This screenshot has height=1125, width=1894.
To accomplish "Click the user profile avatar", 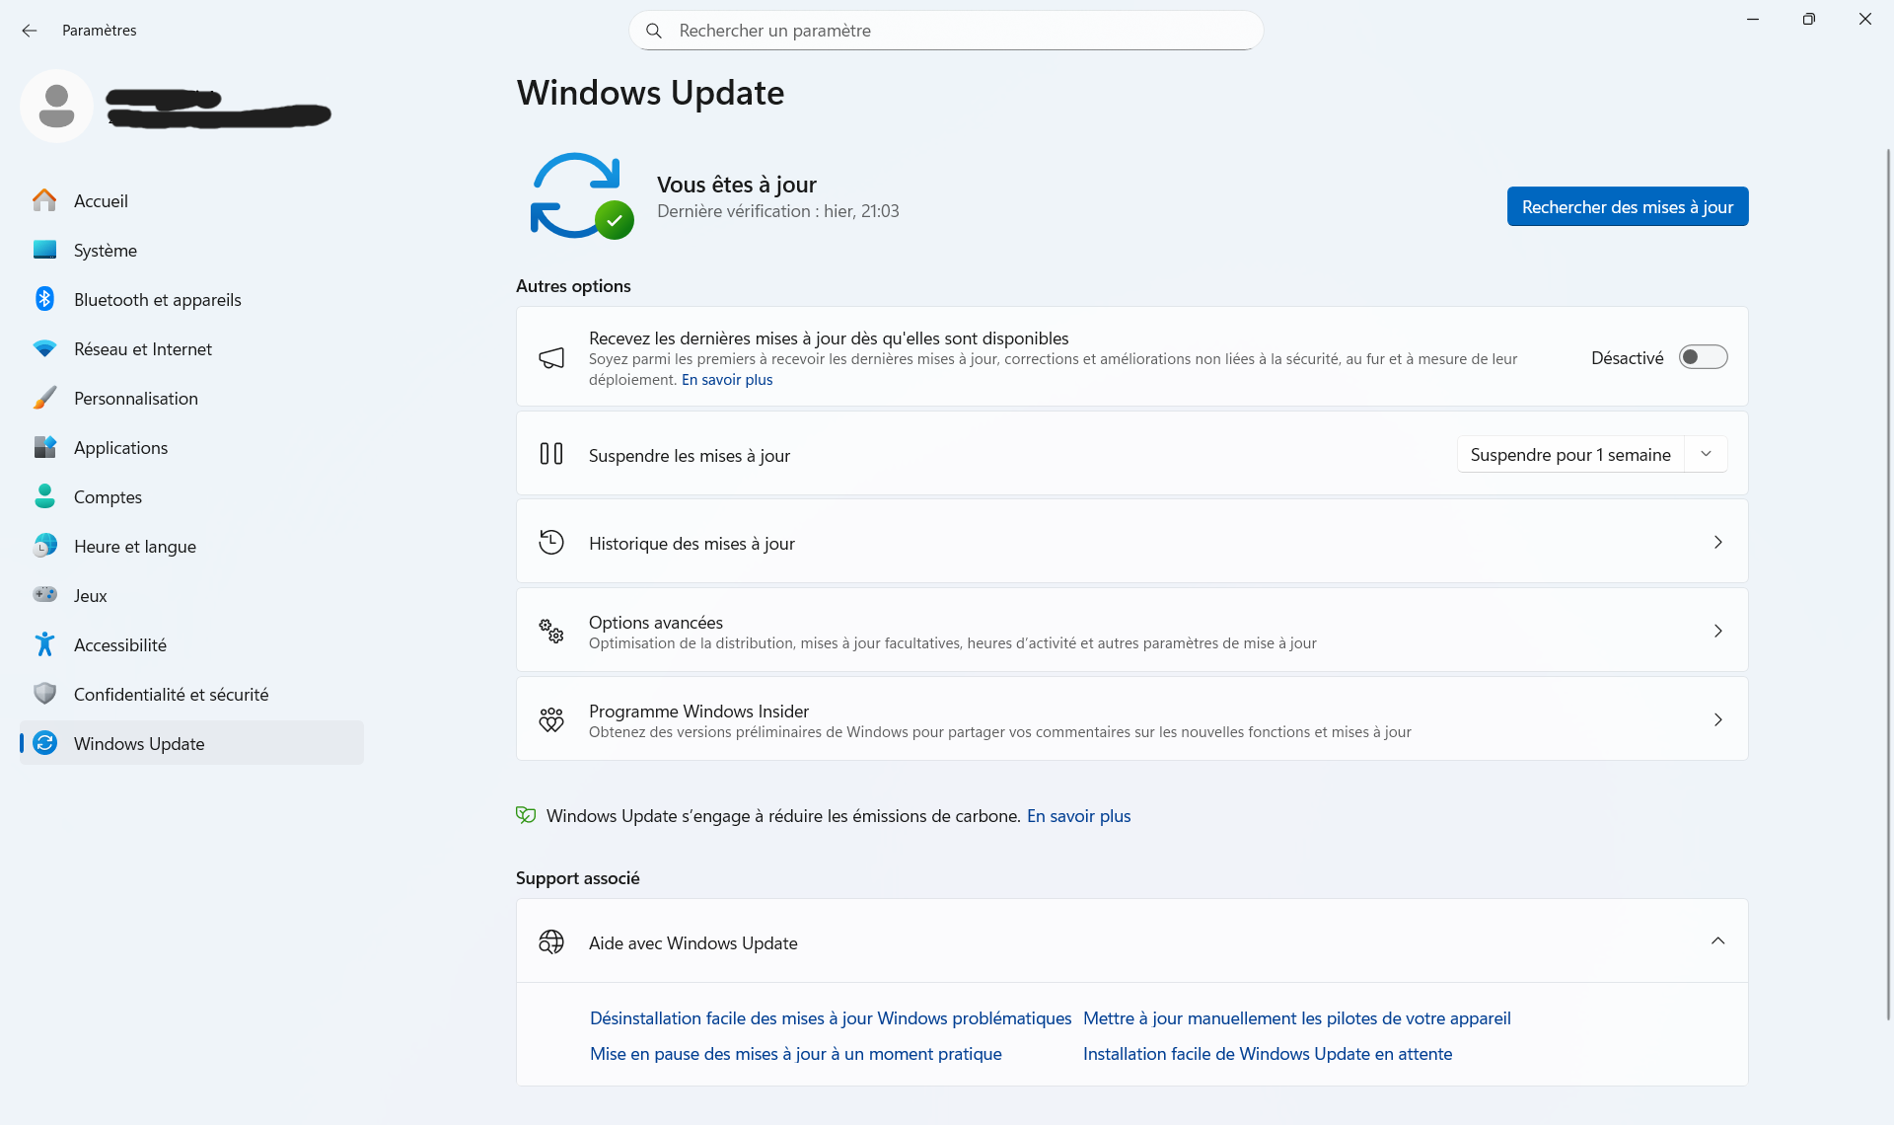I will 56,105.
